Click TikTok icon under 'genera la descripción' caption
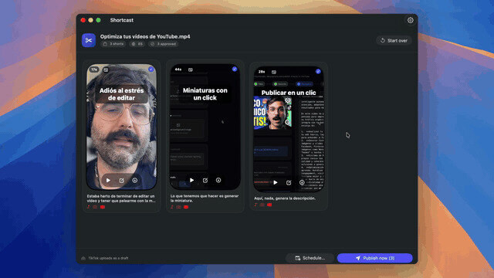Viewport: 494px width, 278px height. pyautogui.click(x=255, y=205)
